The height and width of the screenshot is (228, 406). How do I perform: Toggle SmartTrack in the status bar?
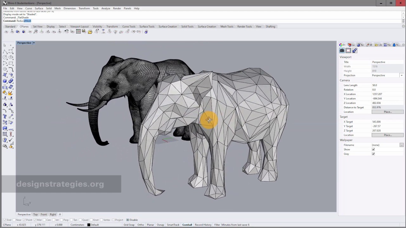[173, 225]
